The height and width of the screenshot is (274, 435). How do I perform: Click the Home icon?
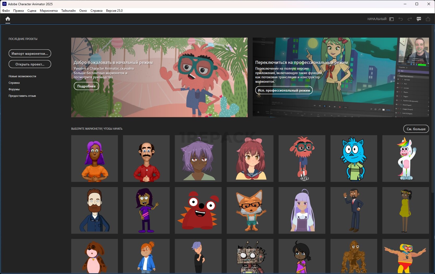pos(8,19)
